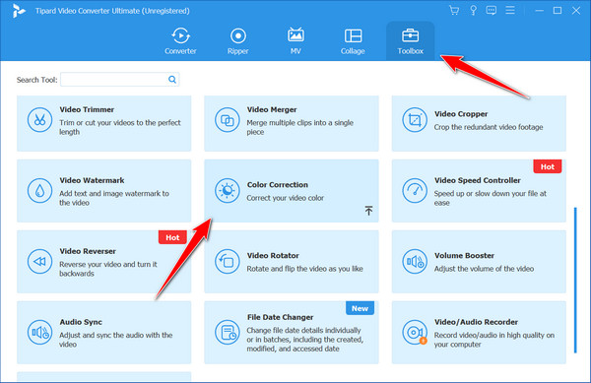Open Video Speed Controller gauge icon
Screen dimensions: 591x383
pyautogui.click(x=415, y=191)
